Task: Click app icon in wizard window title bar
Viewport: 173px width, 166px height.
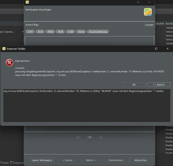Action: (27, 2)
